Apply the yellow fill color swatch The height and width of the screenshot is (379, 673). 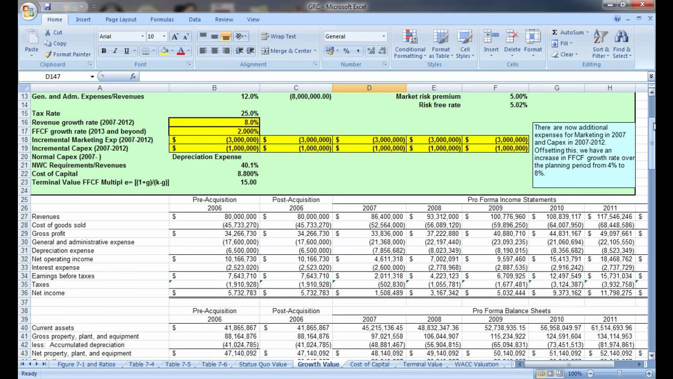(164, 51)
